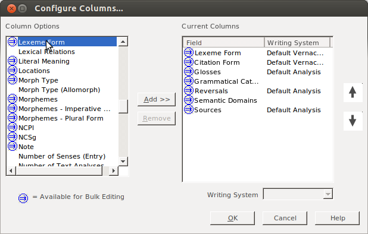The height and width of the screenshot is (234, 368).
Task: Click bulk-edit icon of Sources row
Action: click(x=188, y=110)
